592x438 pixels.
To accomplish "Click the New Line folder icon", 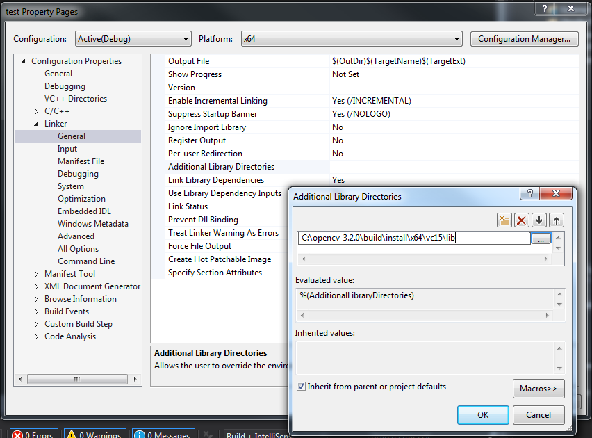I will 504,220.
